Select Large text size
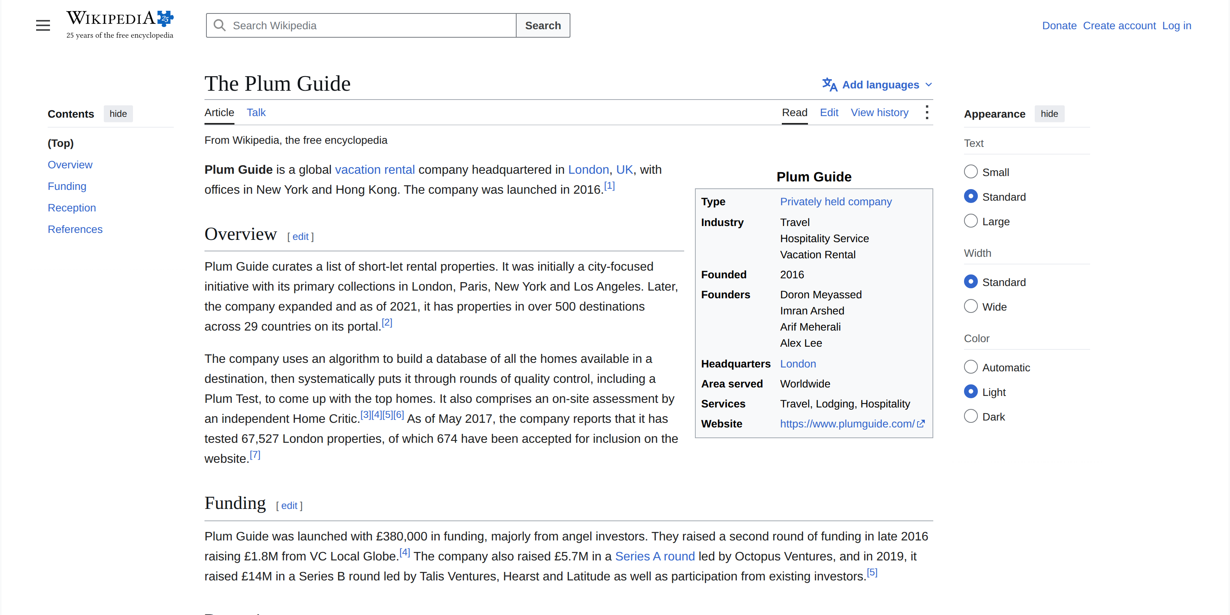The width and height of the screenshot is (1230, 615). click(x=971, y=221)
